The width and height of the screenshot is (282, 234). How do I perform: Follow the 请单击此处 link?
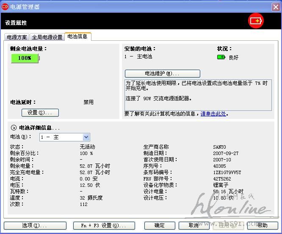click(213, 114)
